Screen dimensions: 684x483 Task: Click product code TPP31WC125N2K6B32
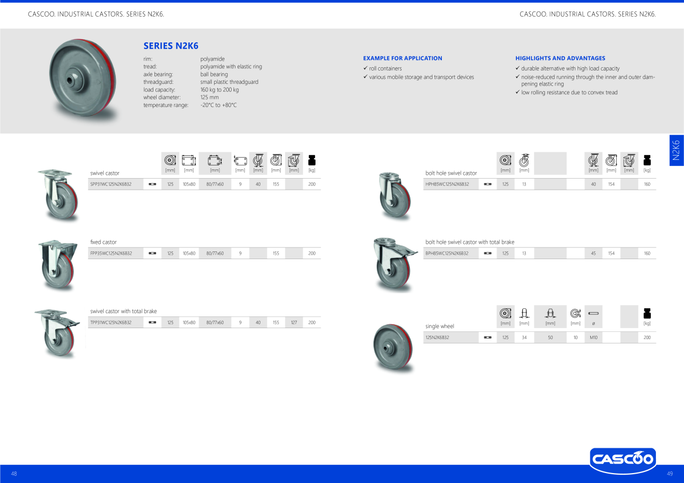[111, 323]
